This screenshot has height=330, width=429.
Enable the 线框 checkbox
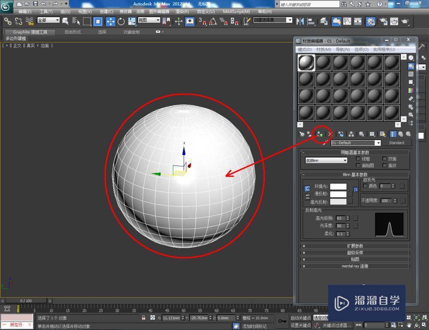pos(359,159)
